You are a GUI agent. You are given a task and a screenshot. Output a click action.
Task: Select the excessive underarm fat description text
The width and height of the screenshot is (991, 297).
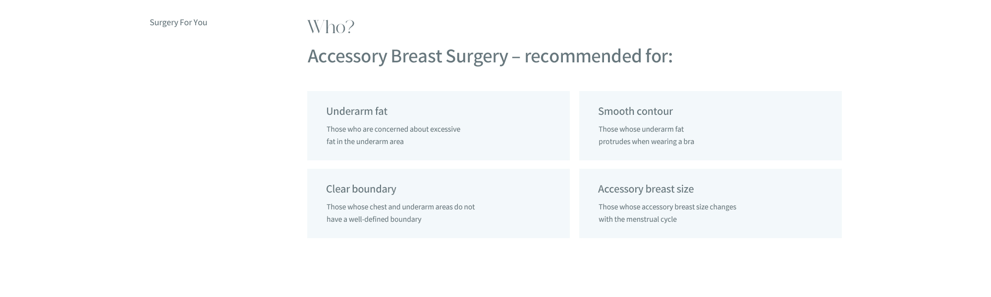coord(393,135)
